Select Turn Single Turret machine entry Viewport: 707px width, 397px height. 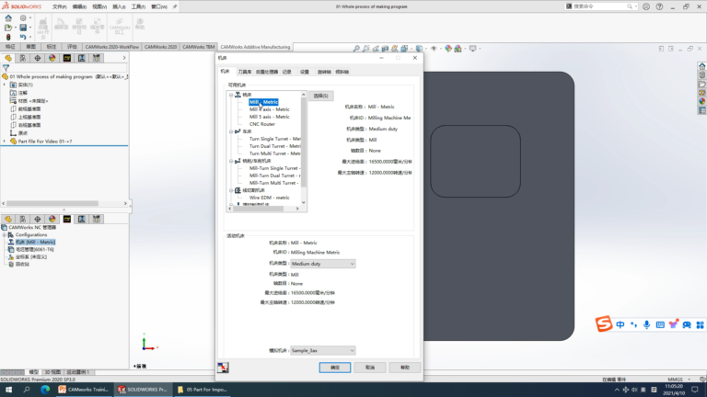[x=274, y=139]
